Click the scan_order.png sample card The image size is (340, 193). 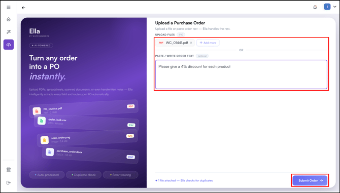87,138
